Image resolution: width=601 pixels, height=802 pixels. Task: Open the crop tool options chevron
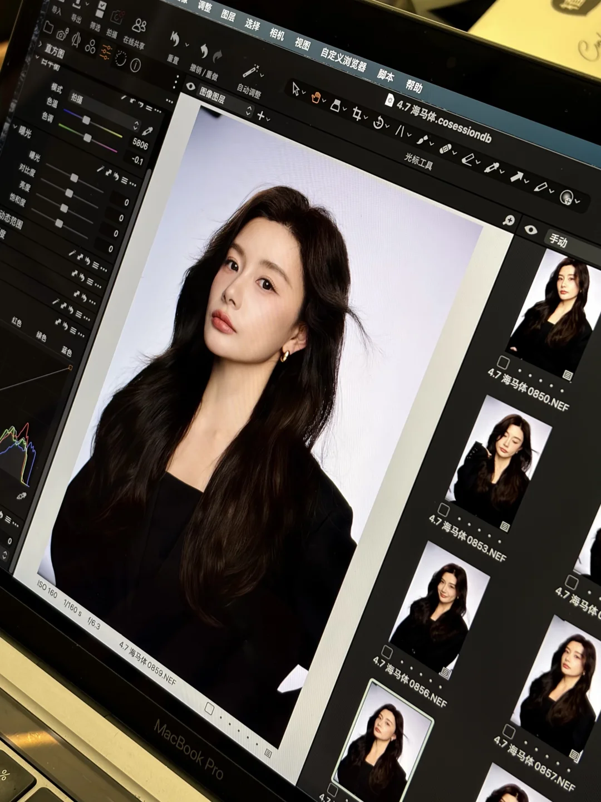366,118
